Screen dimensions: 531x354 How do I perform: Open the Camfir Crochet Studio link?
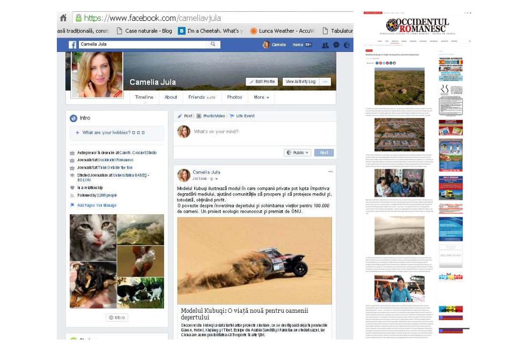coord(138,153)
